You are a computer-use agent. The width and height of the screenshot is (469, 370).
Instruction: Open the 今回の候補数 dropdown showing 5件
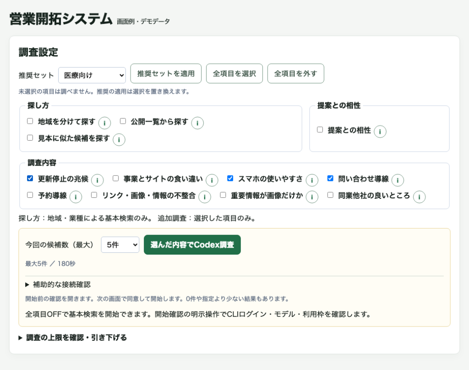[120, 245]
